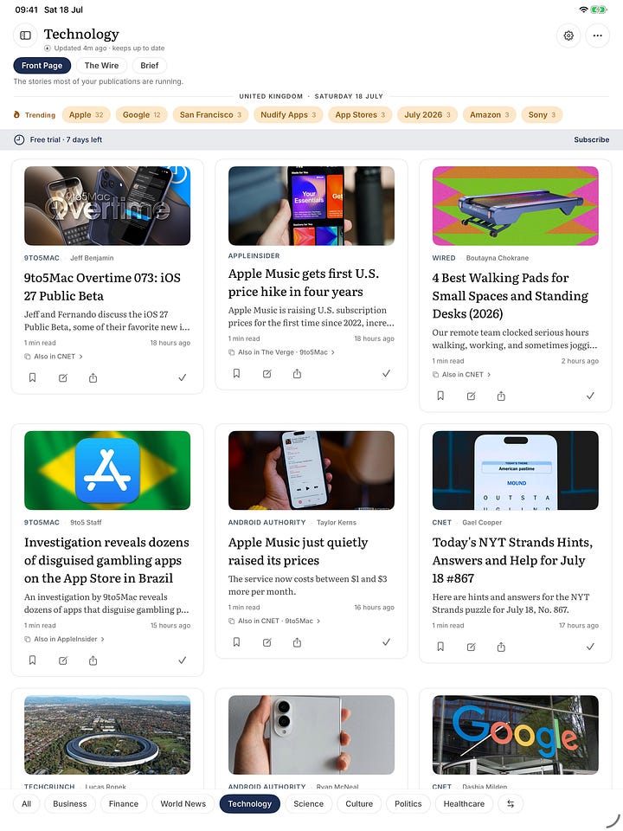623x831 pixels.
Task: Open the Brazil flag App Store thumbnail
Action: pos(107,470)
